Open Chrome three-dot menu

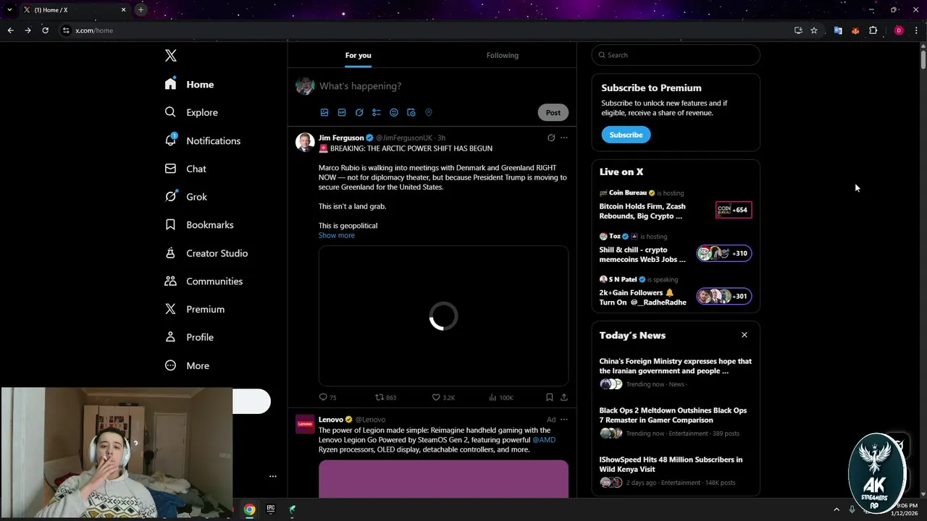pyautogui.click(x=917, y=30)
